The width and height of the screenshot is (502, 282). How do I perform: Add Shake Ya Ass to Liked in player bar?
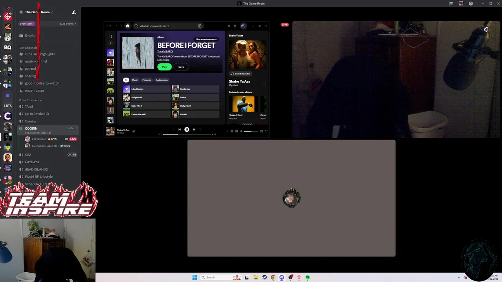point(134,131)
